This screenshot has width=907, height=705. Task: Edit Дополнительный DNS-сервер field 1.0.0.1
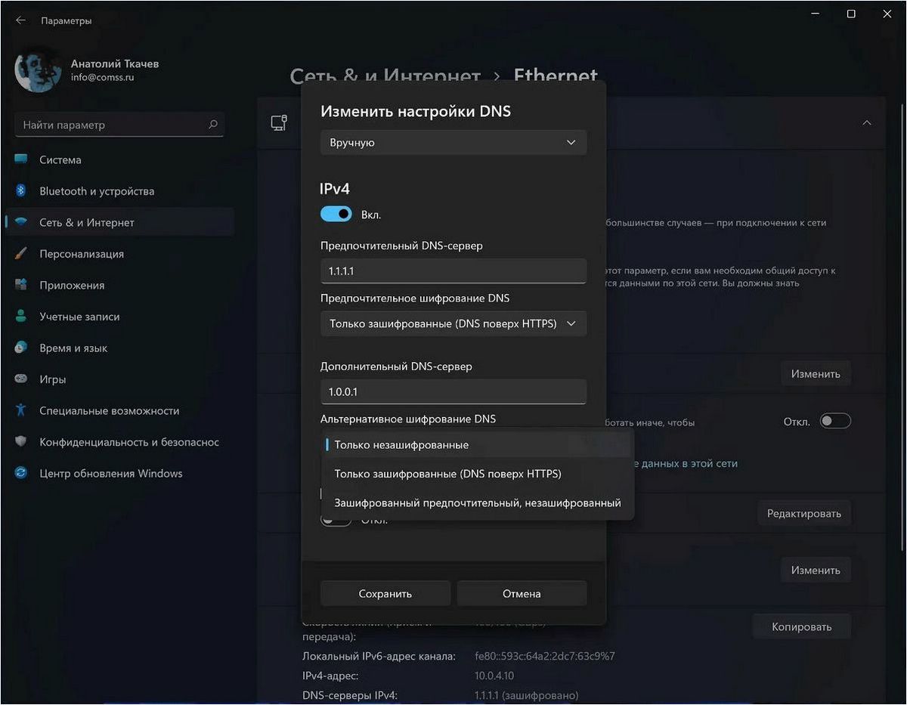453,391
